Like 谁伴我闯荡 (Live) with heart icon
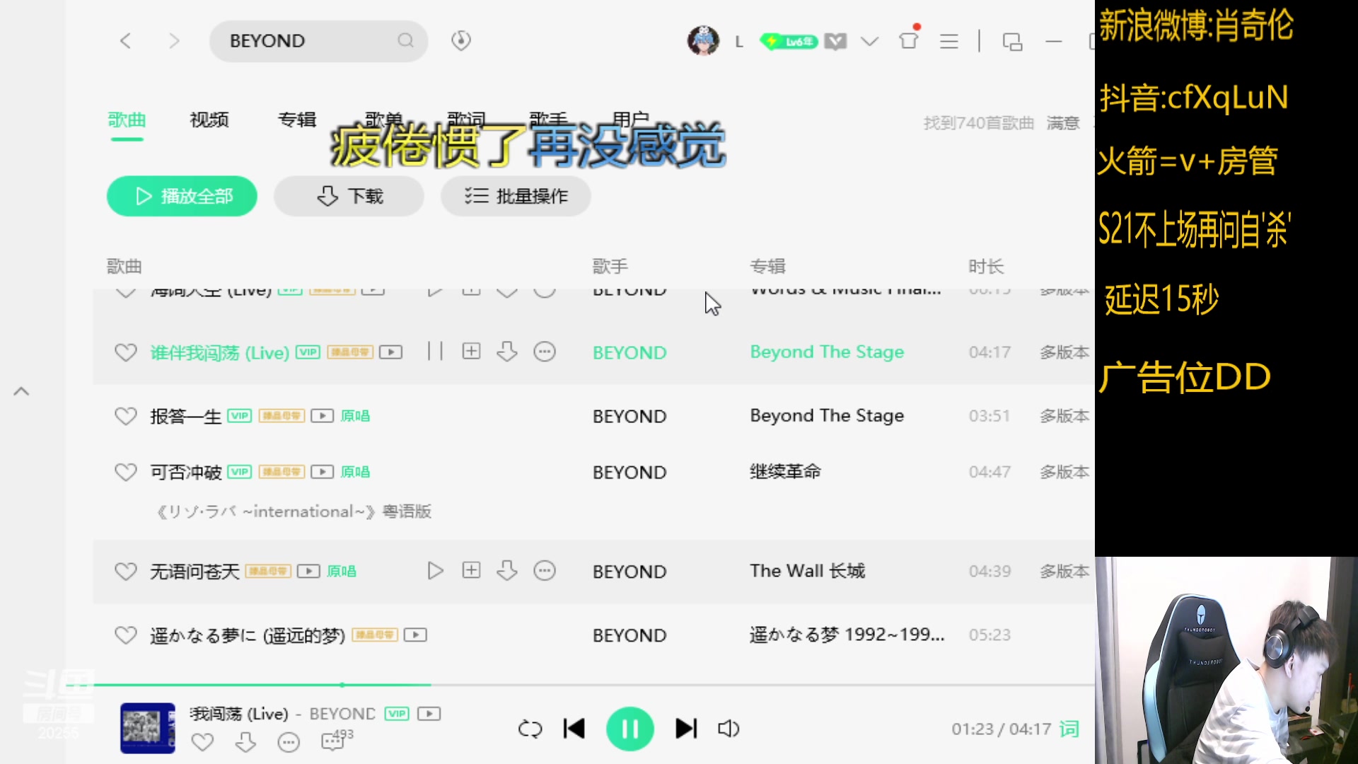The image size is (1358, 764). coord(126,352)
